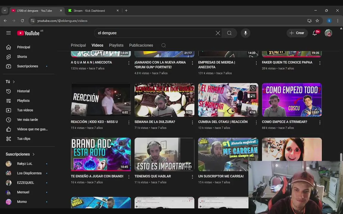
Task: Install app icon in address bar
Action: 309,21
